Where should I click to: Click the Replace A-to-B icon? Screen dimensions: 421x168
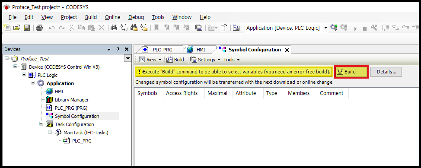click(124, 28)
